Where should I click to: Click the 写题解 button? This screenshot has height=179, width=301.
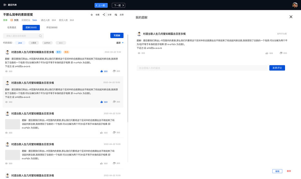pos(116,35)
